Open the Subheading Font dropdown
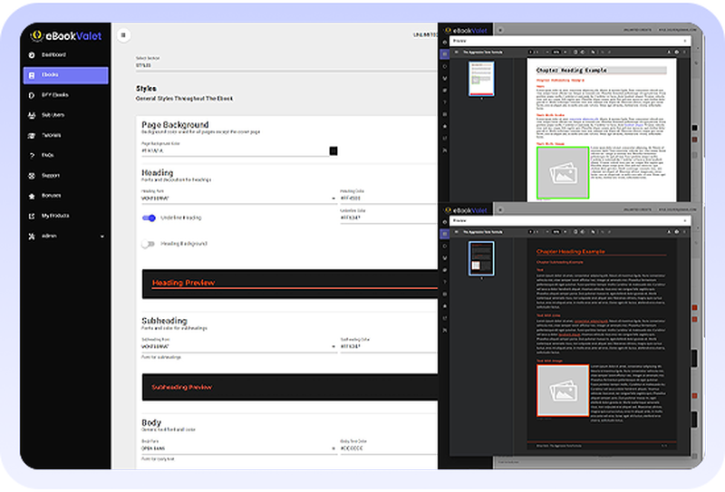This screenshot has height=492, width=725. pos(236,346)
